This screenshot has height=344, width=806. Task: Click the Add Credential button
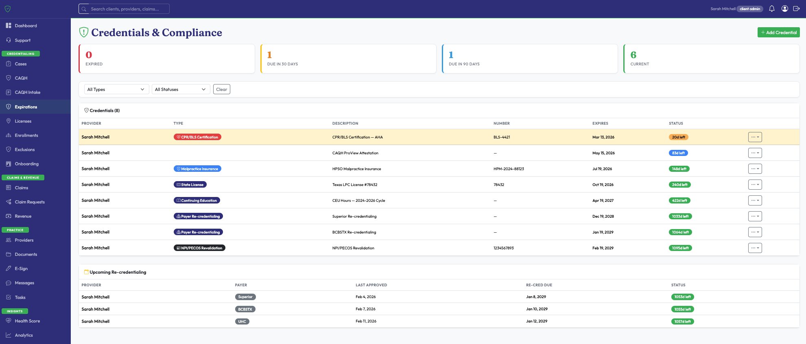pyautogui.click(x=778, y=32)
